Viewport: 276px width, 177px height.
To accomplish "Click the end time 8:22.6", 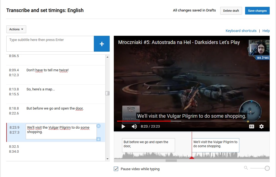I will (14, 113).
